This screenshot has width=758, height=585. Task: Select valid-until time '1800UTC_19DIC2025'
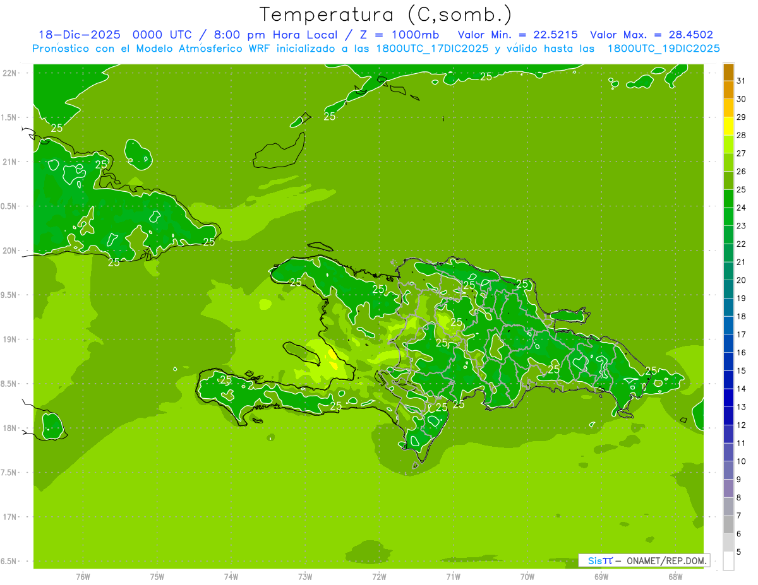[x=664, y=49]
